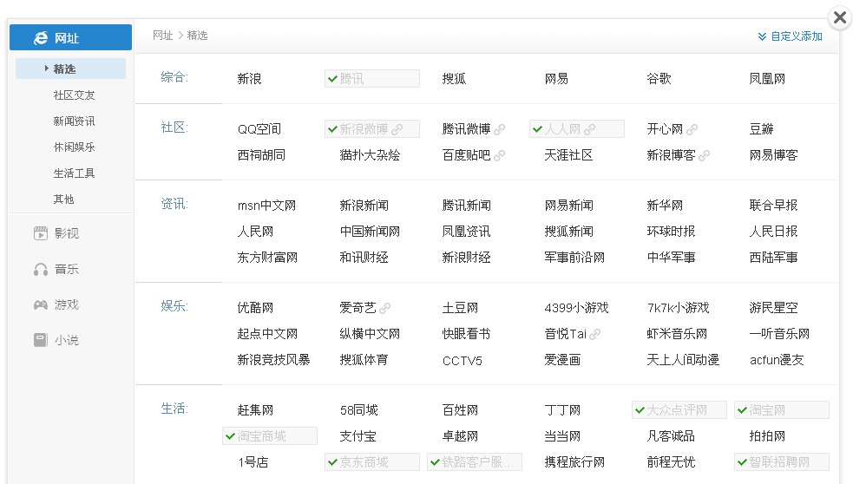Uncheck the selected 智联招聘网 site

pos(782,462)
